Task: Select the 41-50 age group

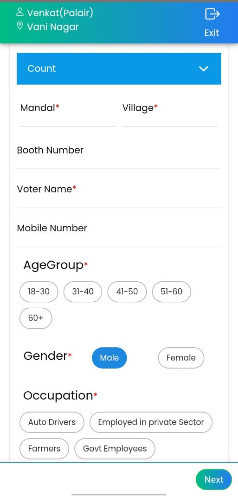Action: (127, 292)
